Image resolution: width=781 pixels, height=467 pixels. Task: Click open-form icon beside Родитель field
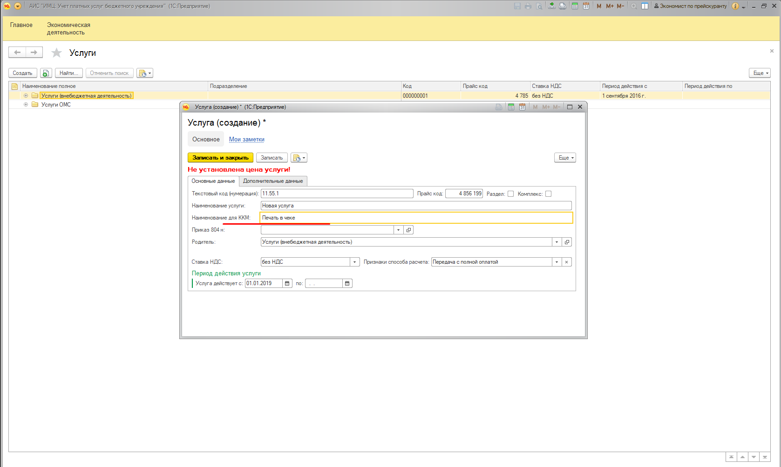click(567, 242)
